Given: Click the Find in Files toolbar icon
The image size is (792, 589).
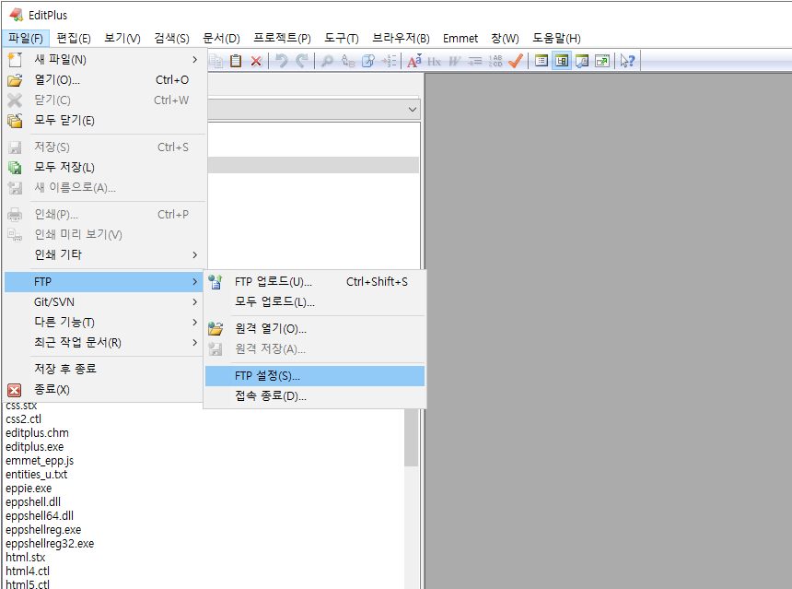Looking at the screenshot, I should coord(368,61).
